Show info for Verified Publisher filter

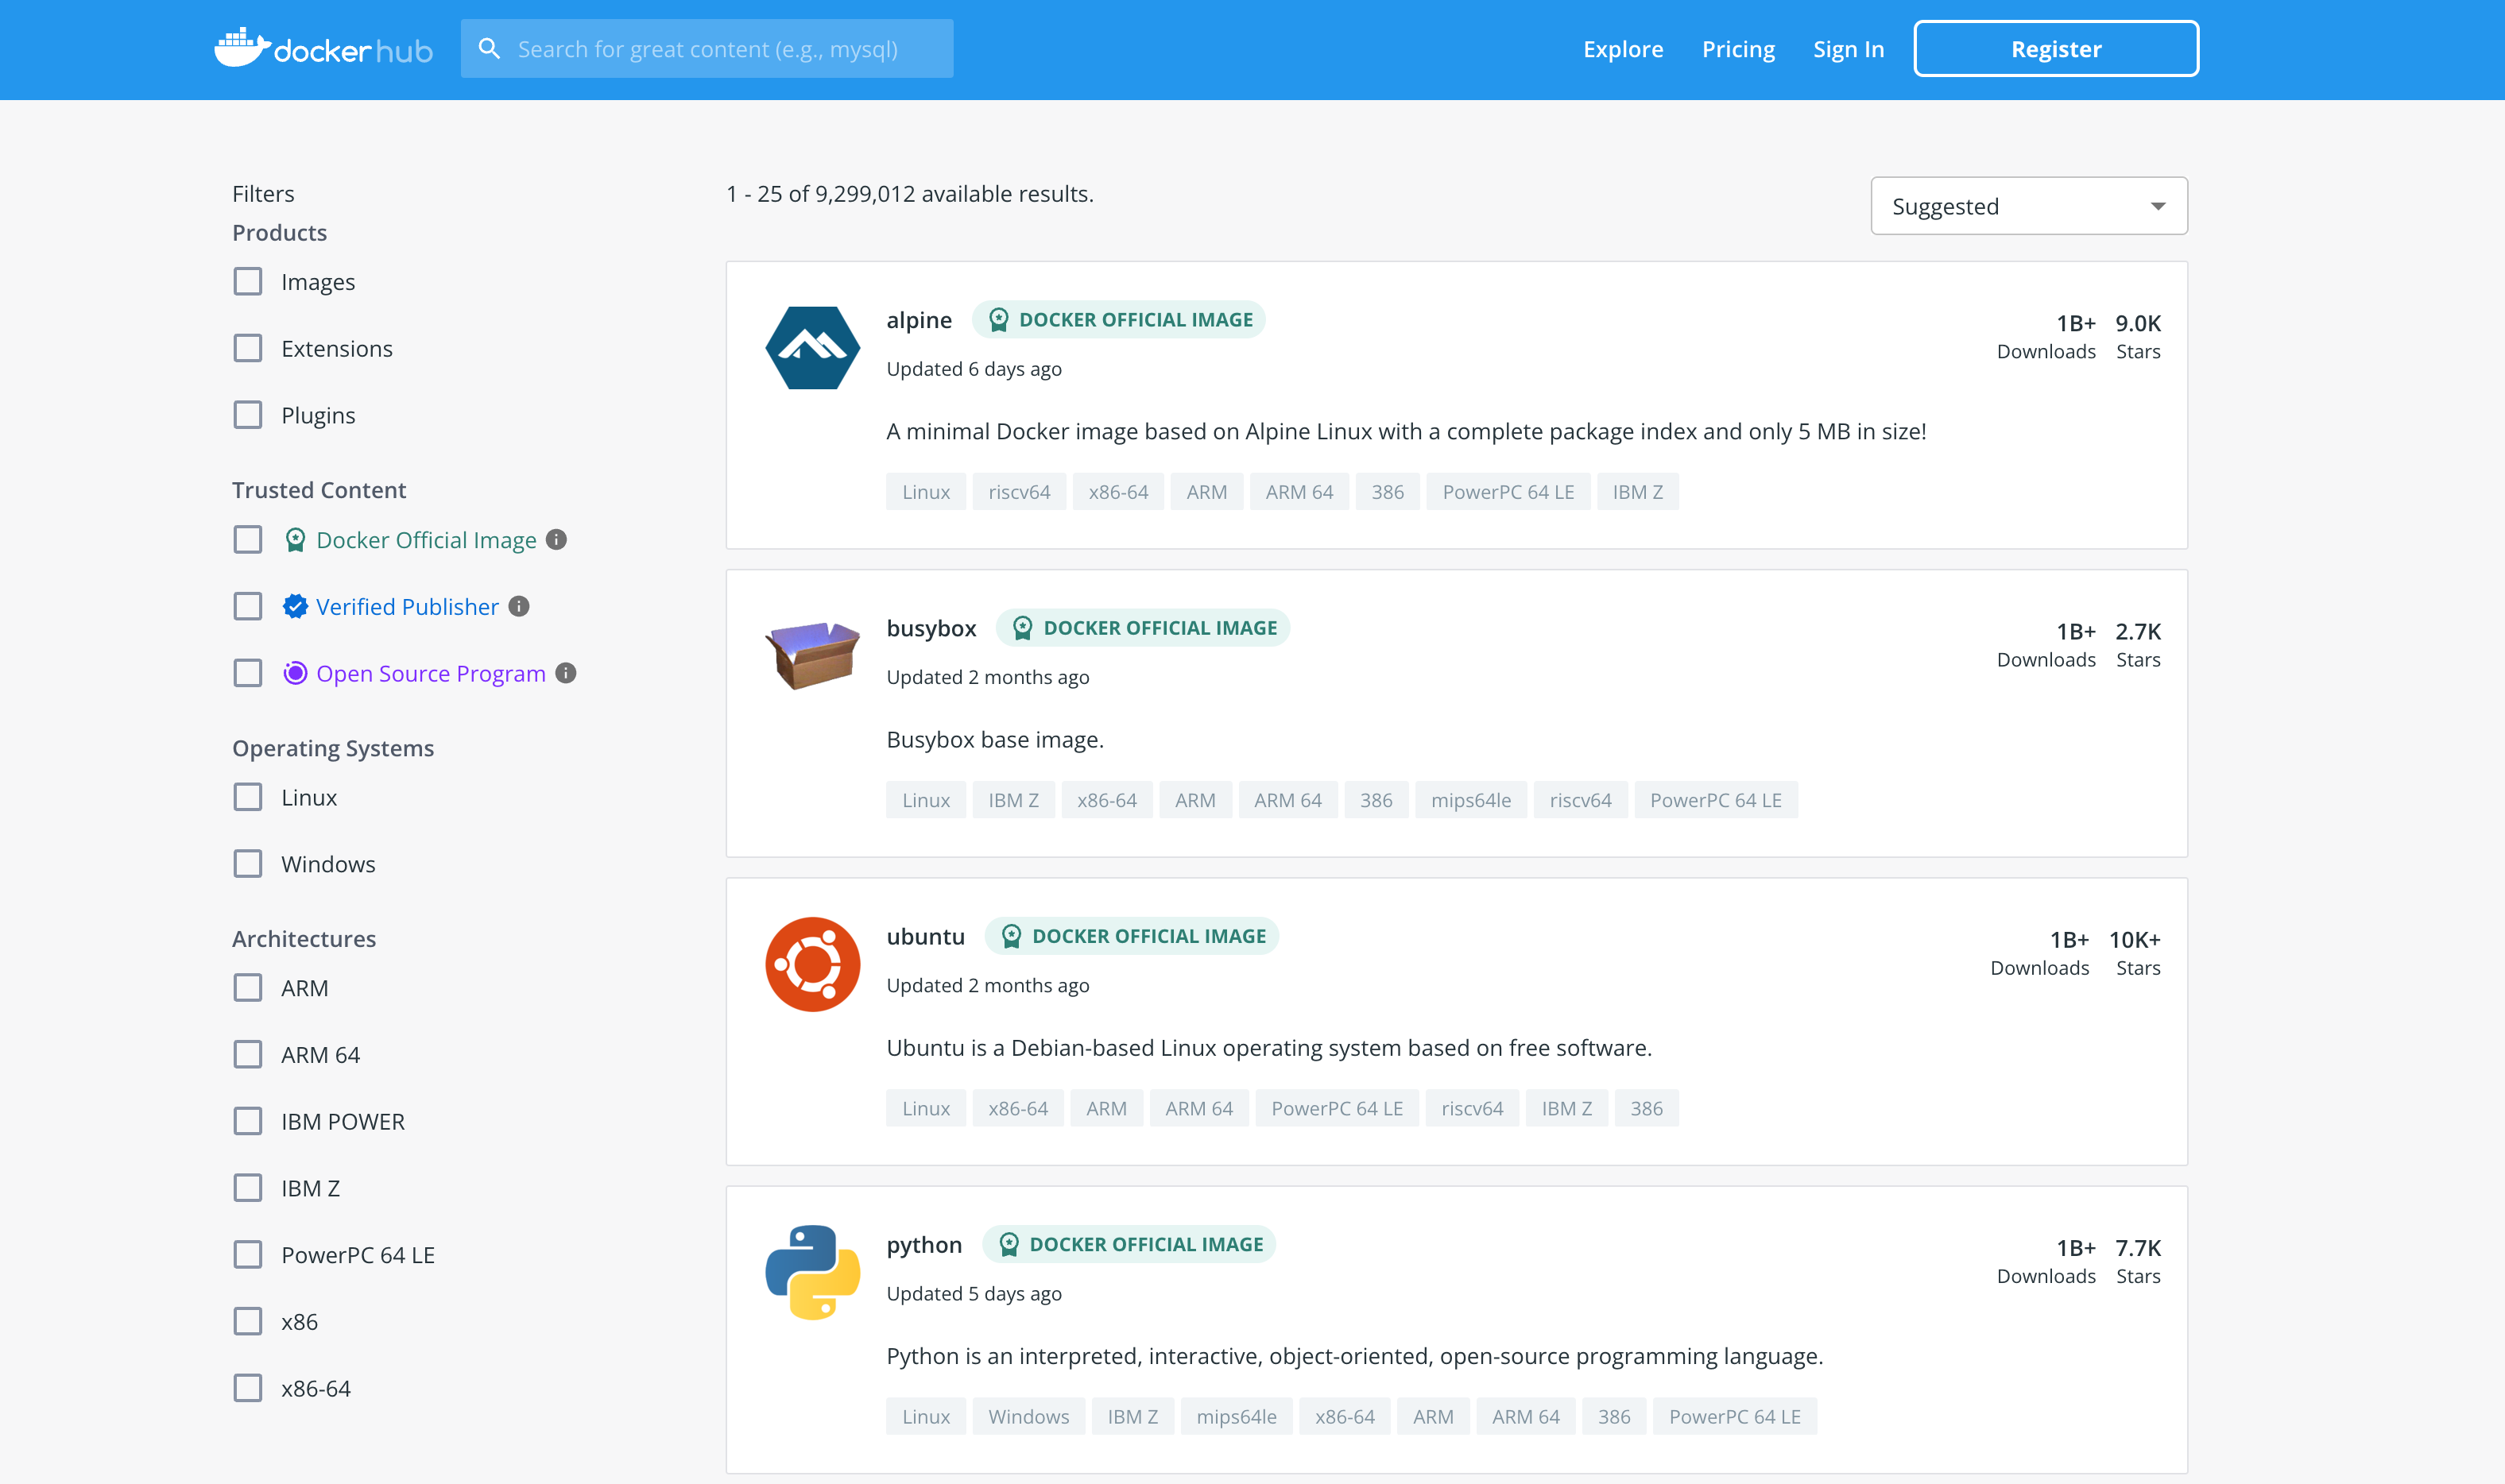[518, 606]
